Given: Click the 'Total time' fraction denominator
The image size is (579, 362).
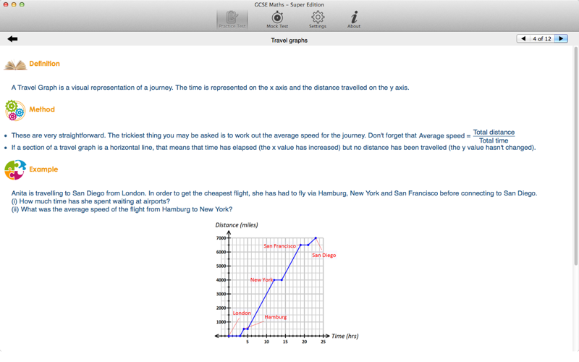Looking at the screenshot, I should point(494,140).
